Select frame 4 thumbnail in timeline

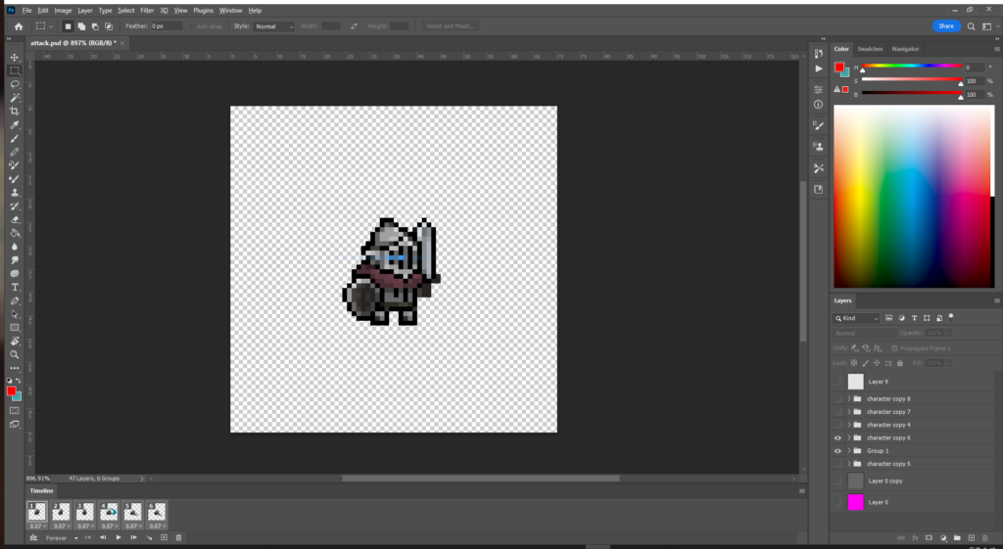[x=110, y=511]
